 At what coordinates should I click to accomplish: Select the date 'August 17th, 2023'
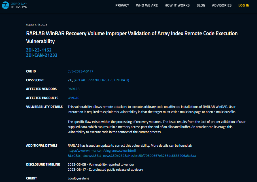tap(37, 25)
